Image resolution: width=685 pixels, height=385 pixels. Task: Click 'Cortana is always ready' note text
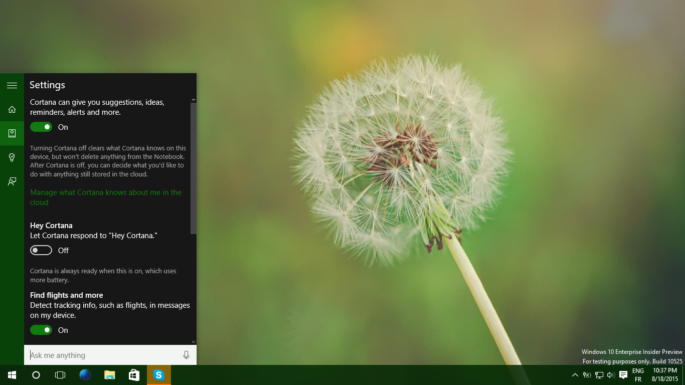click(x=103, y=275)
